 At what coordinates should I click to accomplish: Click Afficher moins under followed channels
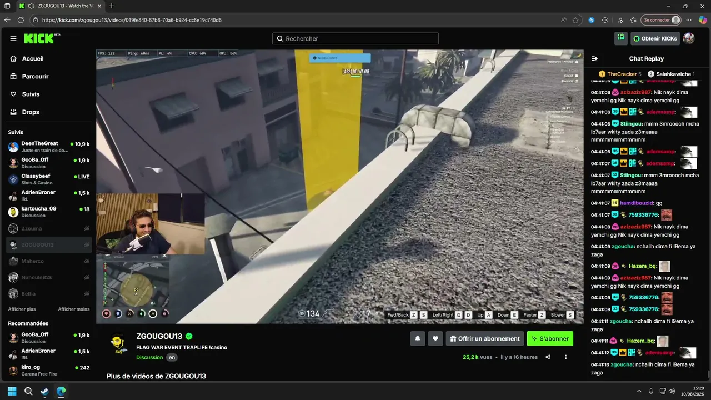(x=74, y=309)
